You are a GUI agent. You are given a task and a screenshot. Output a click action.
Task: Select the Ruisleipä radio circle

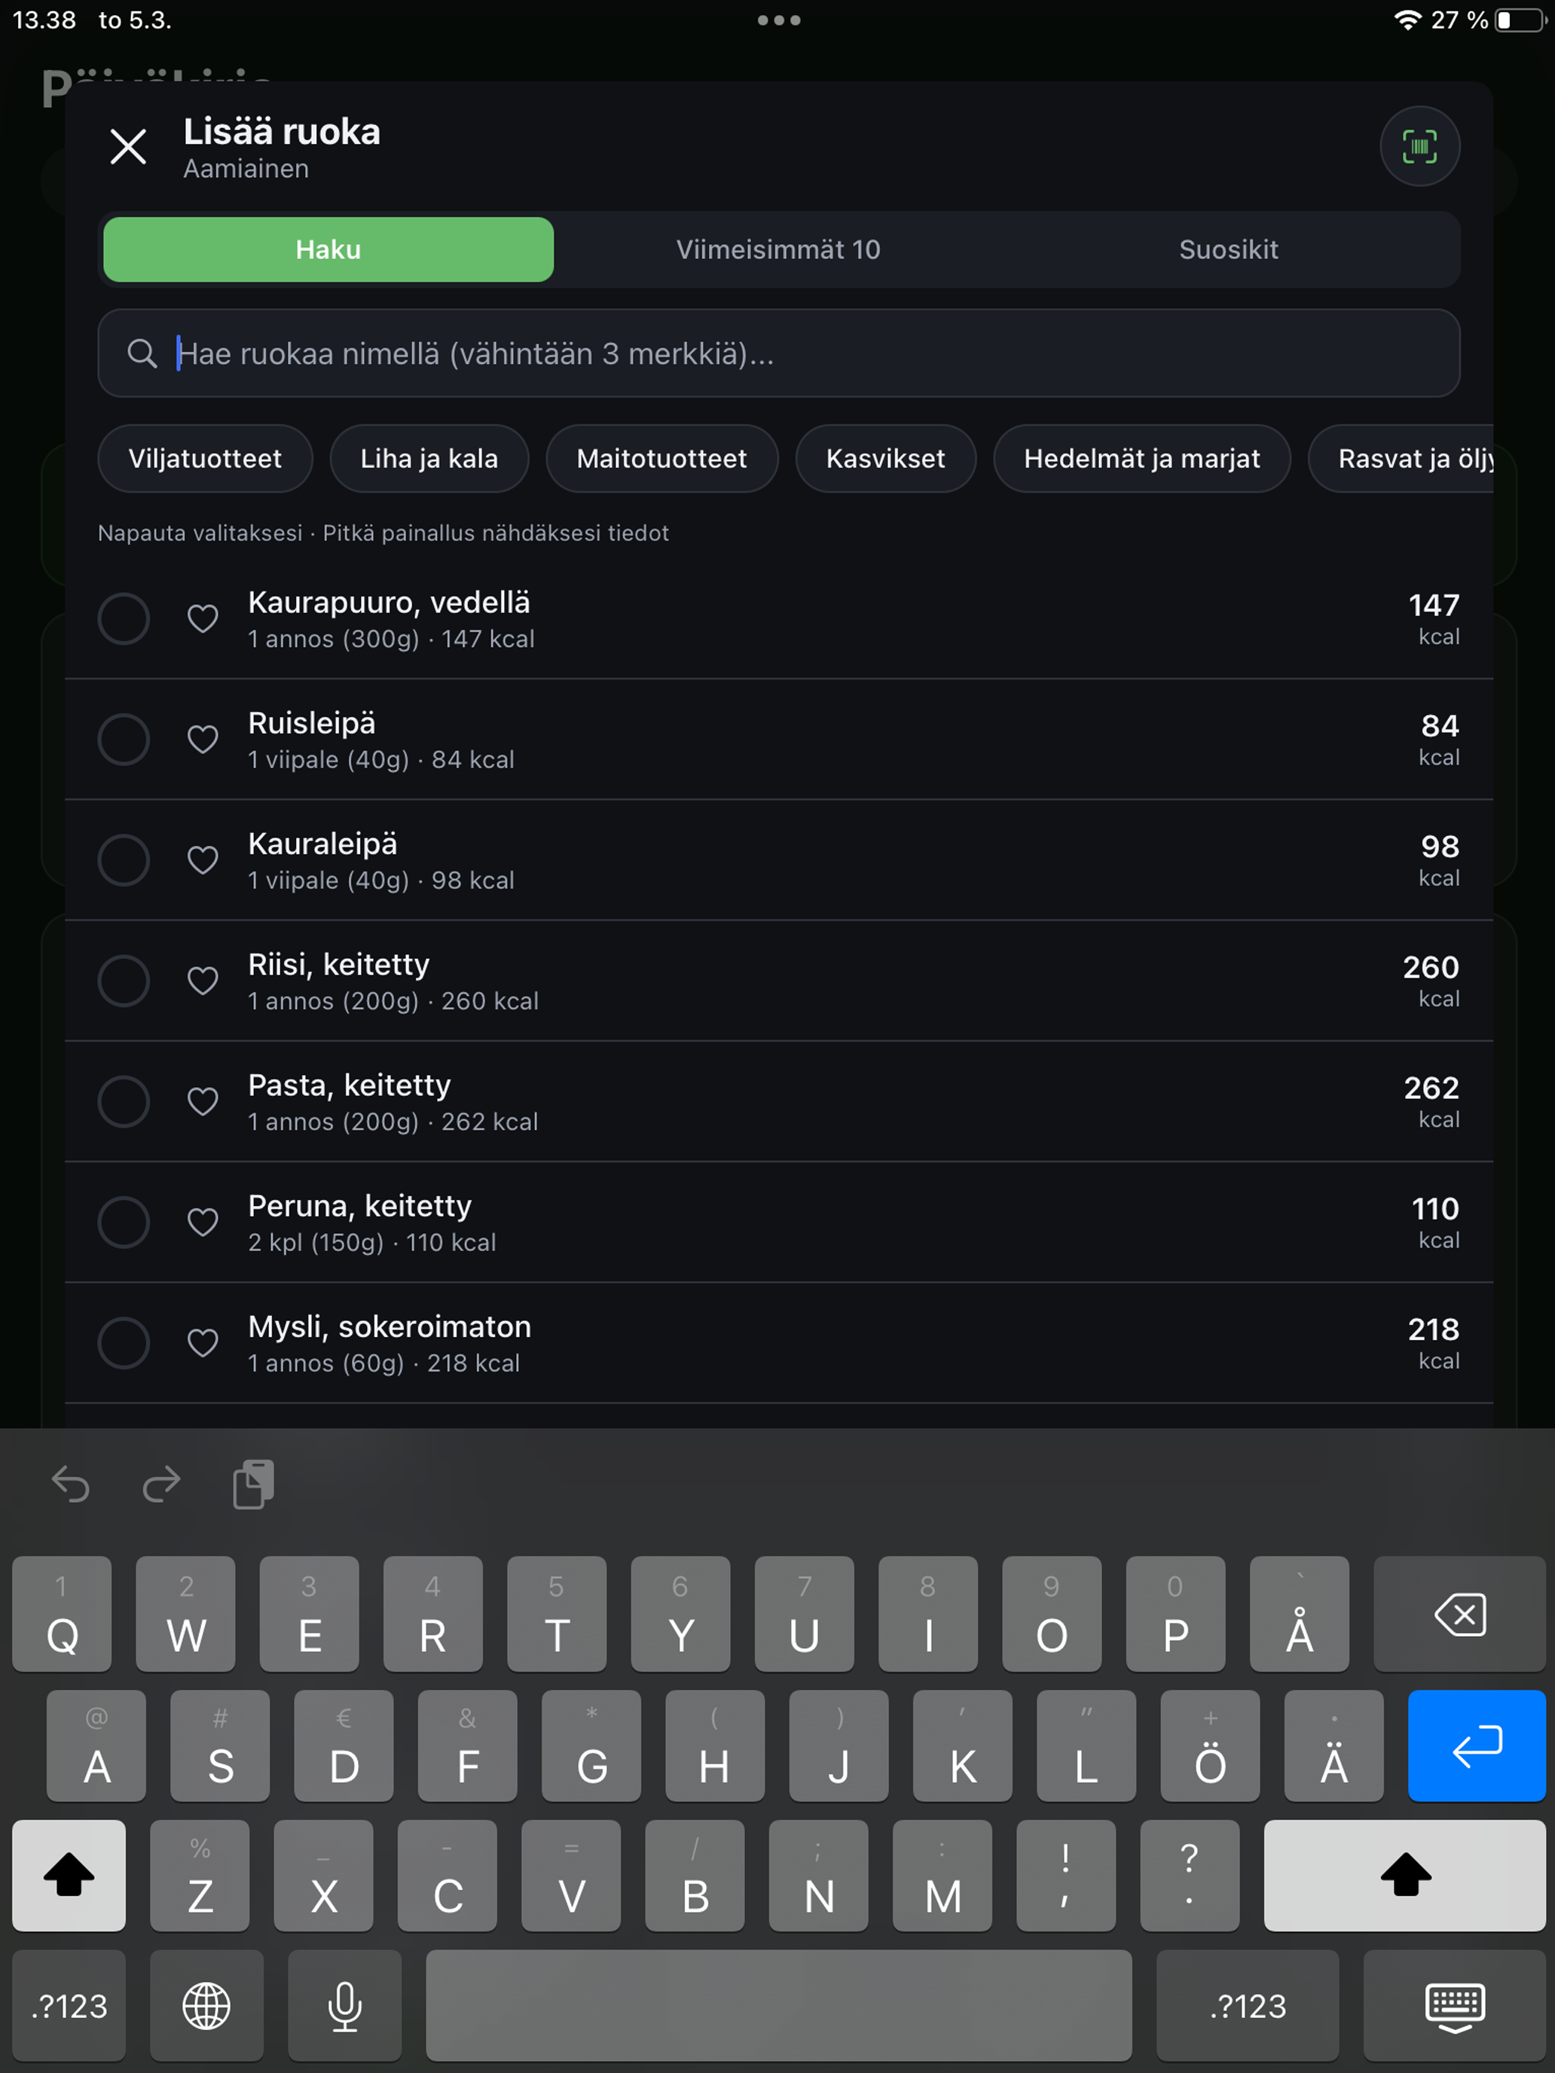point(124,740)
